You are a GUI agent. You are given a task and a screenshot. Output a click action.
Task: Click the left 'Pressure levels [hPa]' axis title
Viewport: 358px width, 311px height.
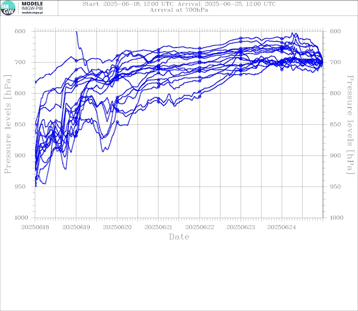(x=7, y=124)
